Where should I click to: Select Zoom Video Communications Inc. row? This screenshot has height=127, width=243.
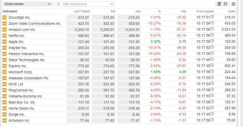(35, 23)
